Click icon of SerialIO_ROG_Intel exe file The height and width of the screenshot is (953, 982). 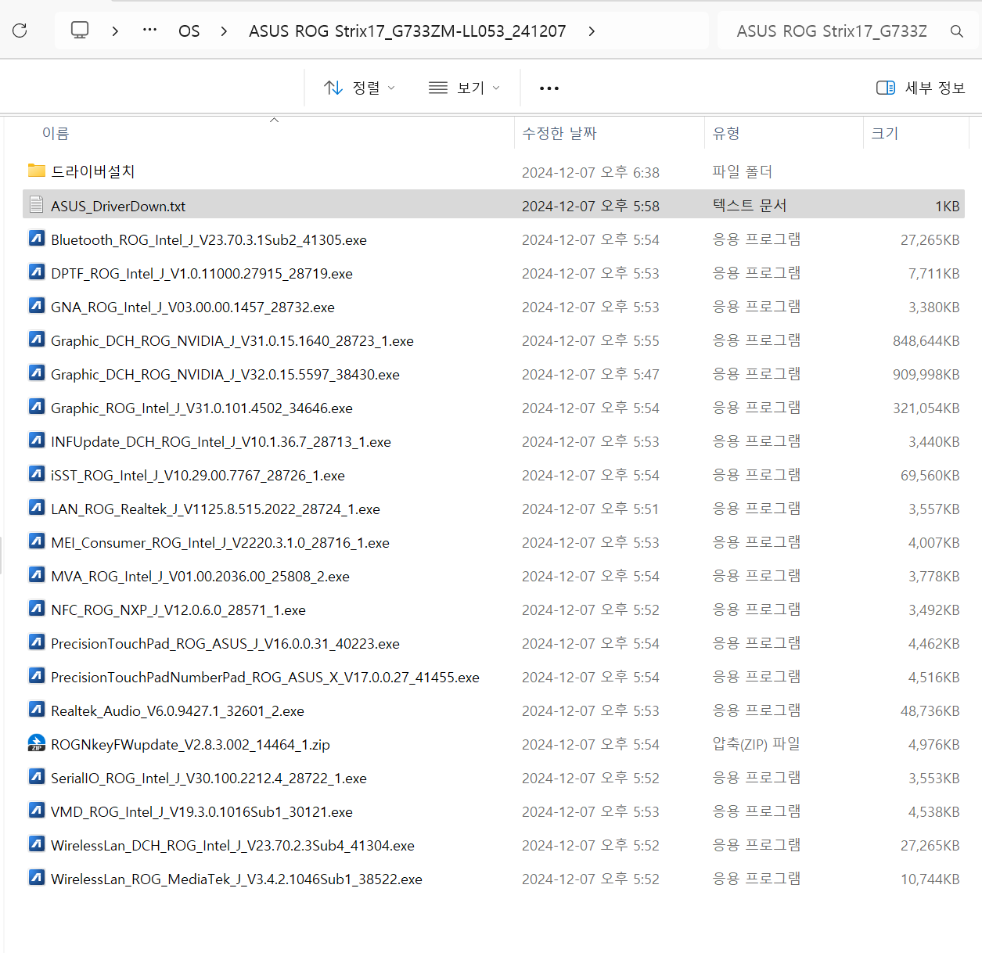(37, 777)
